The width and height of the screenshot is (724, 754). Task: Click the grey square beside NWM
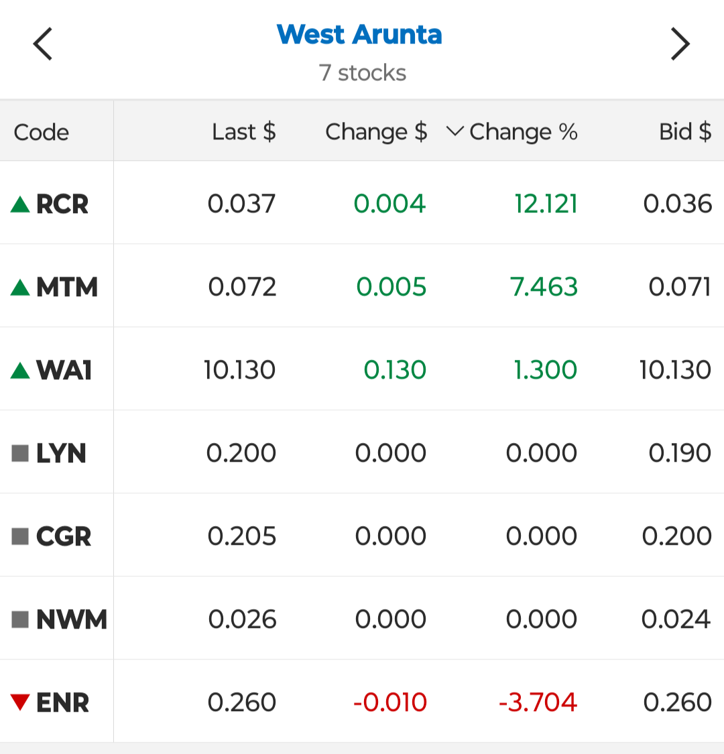(x=20, y=620)
